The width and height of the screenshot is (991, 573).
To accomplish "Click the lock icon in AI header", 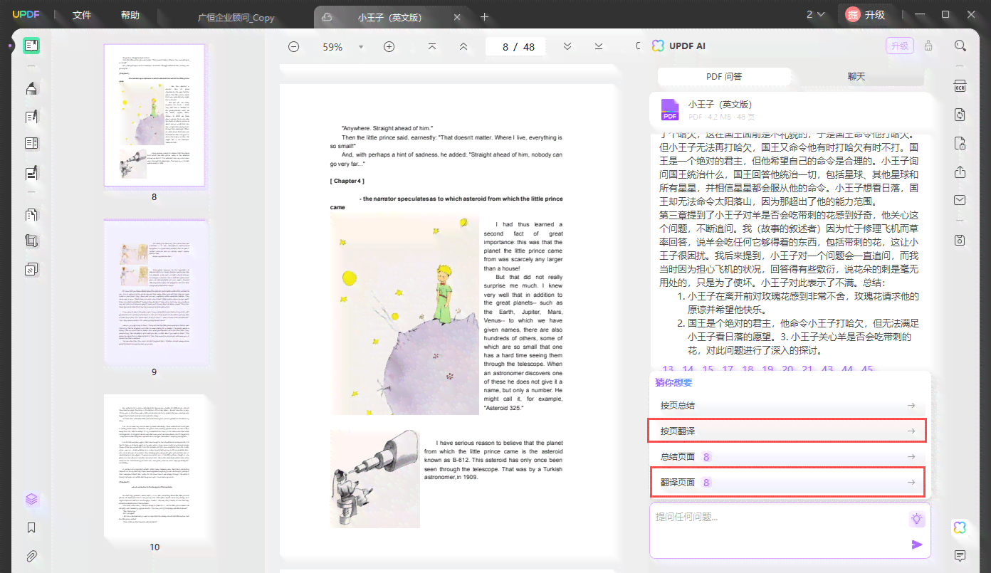I will click(928, 46).
